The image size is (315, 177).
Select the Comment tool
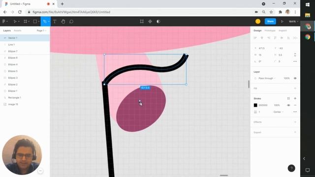point(71,22)
